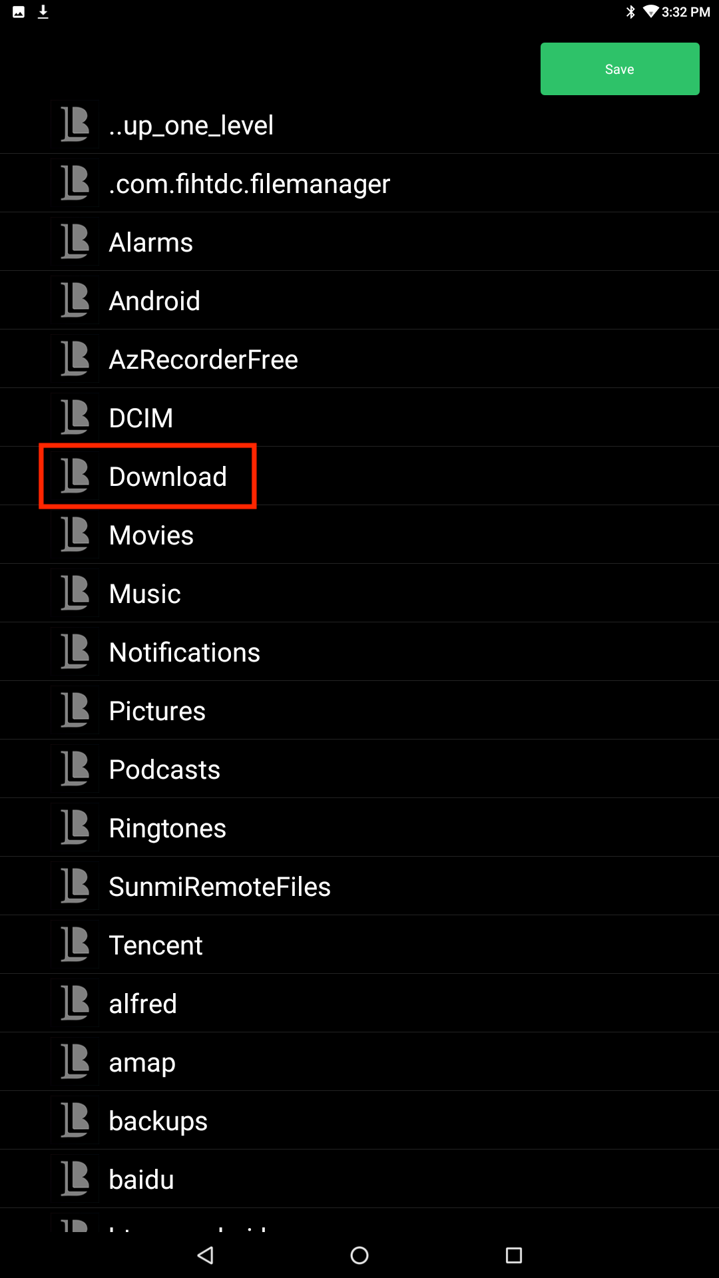The image size is (719, 1278).
Task: Open the alfred folder
Action: pyautogui.click(x=359, y=1003)
